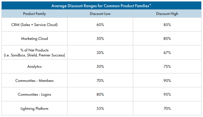This screenshot has height=117, width=203.
Task: Click the 'Analytics' row label
Action: pyautogui.click(x=34, y=67)
